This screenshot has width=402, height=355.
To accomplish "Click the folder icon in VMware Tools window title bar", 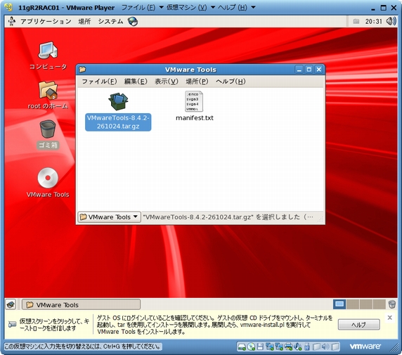I will coord(82,70).
